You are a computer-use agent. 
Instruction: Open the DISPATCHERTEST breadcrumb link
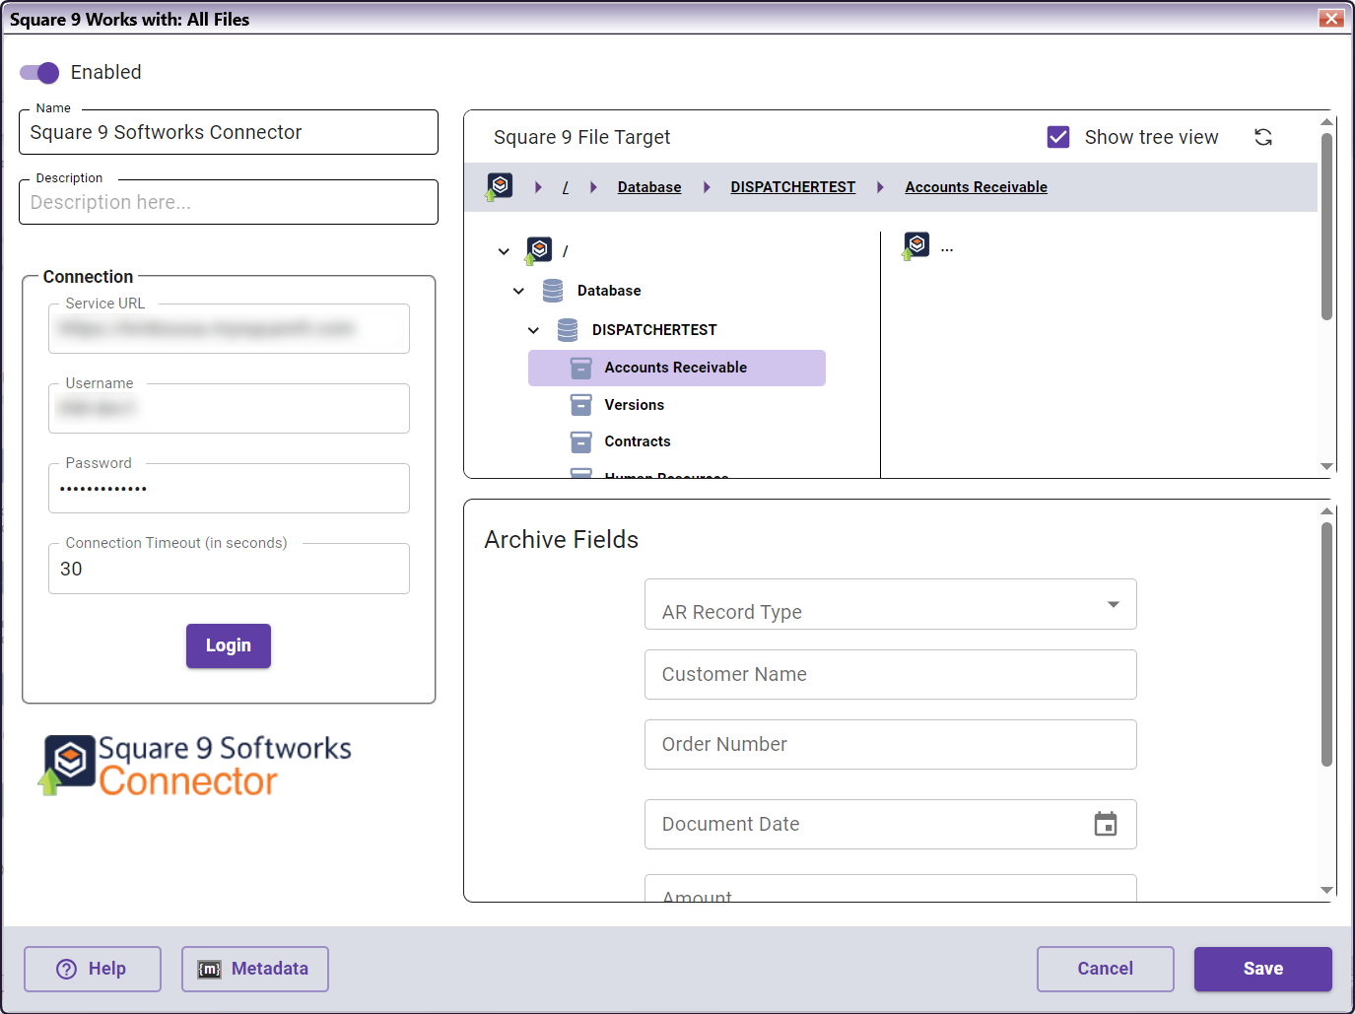coord(792,187)
